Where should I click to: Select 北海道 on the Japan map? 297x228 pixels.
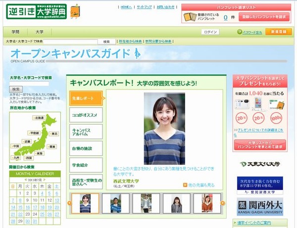39,118
